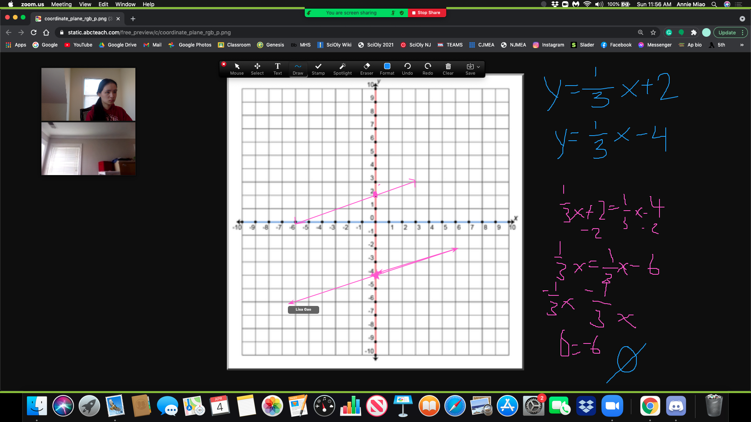Launch Siri from the dock
Screen dimensions: 751x422
pos(63,406)
